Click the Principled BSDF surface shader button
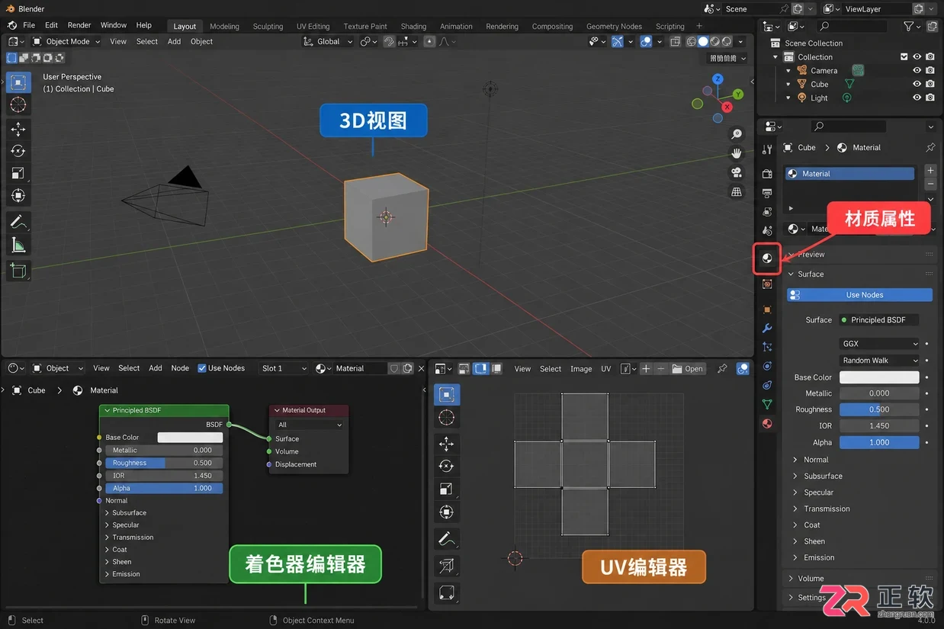Screen dimensions: 944x629 (879, 320)
